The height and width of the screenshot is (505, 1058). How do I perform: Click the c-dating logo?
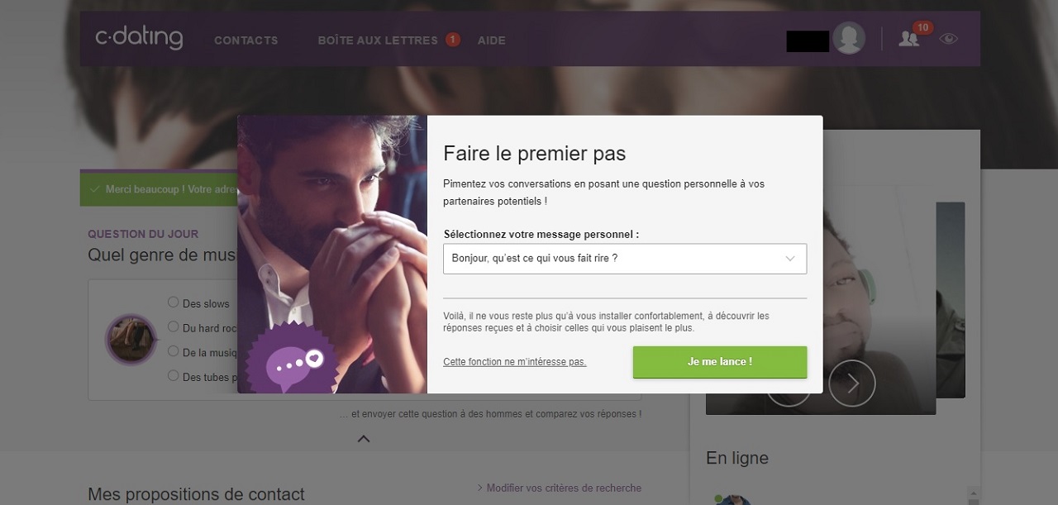(x=139, y=38)
